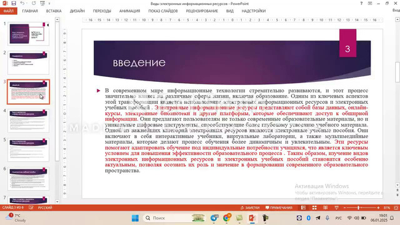Click the main editor scroll down arrow
Viewport: 400px width, 225px height.
(397, 185)
